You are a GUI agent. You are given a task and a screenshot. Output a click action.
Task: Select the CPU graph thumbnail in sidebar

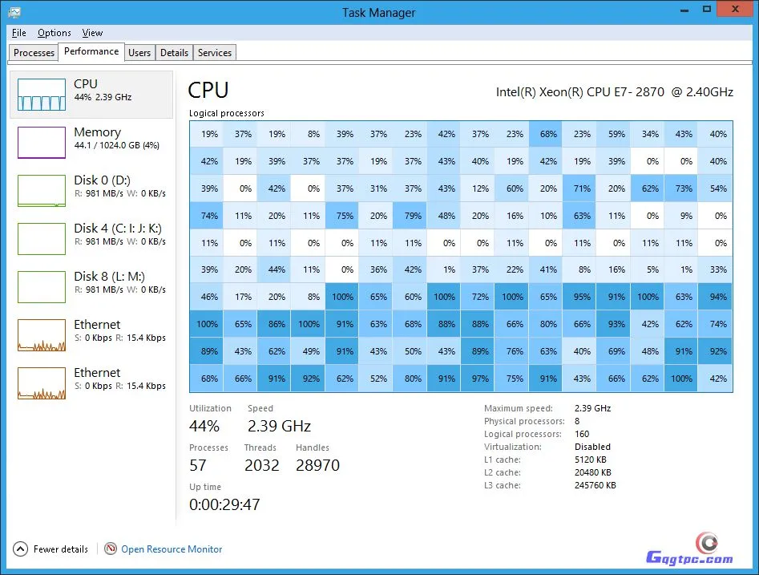coord(42,95)
